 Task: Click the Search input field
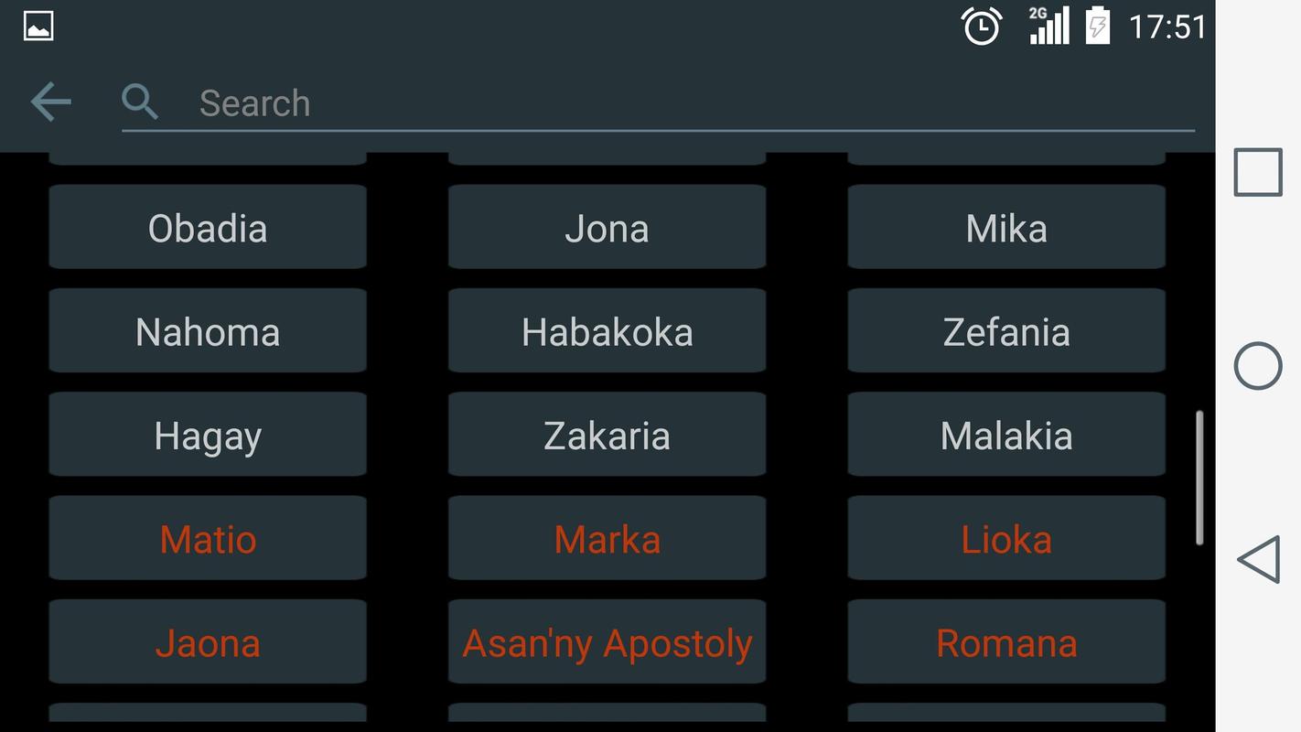point(695,103)
